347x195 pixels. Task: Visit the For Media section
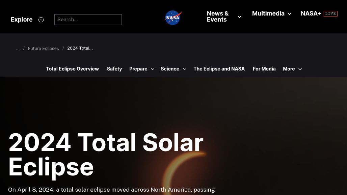pyautogui.click(x=264, y=68)
